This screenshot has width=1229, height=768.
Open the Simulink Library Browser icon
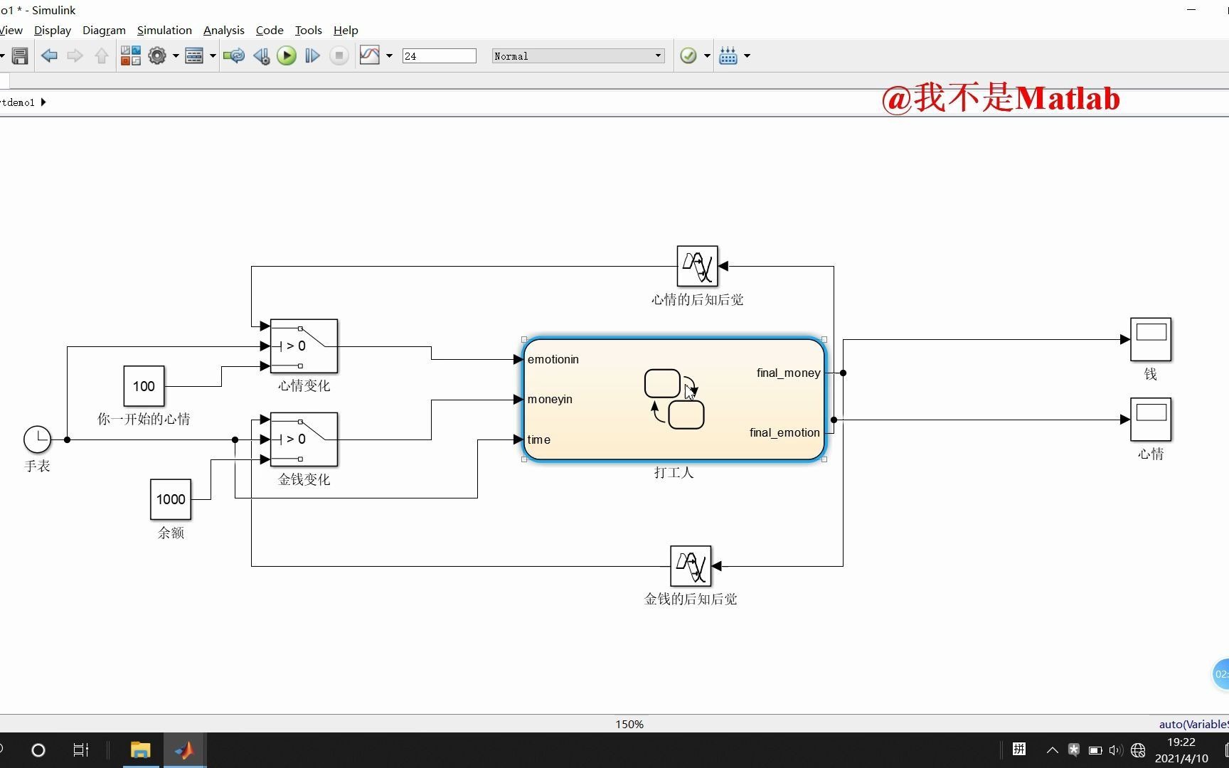[131, 55]
